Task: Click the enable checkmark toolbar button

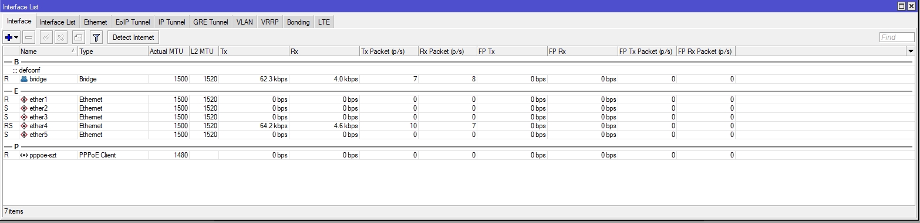Action: pos(46,37)
